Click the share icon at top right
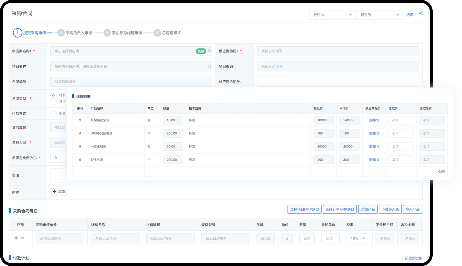 click(x=421, y=14)
